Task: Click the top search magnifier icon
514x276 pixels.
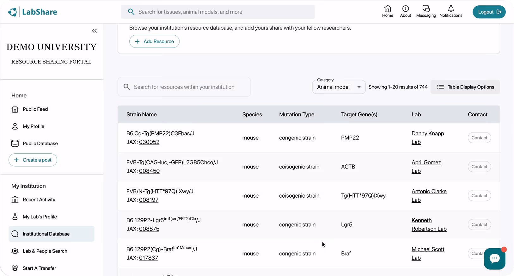Action: coord(131,12)
